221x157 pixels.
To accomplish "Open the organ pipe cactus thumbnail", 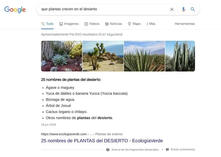I will (x=180, y=56).
